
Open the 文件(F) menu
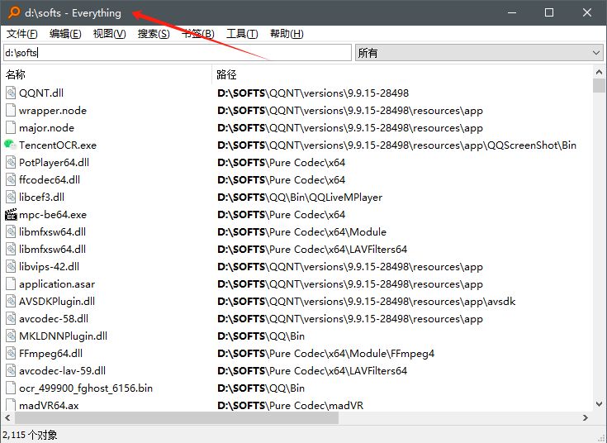pos(22,34)
